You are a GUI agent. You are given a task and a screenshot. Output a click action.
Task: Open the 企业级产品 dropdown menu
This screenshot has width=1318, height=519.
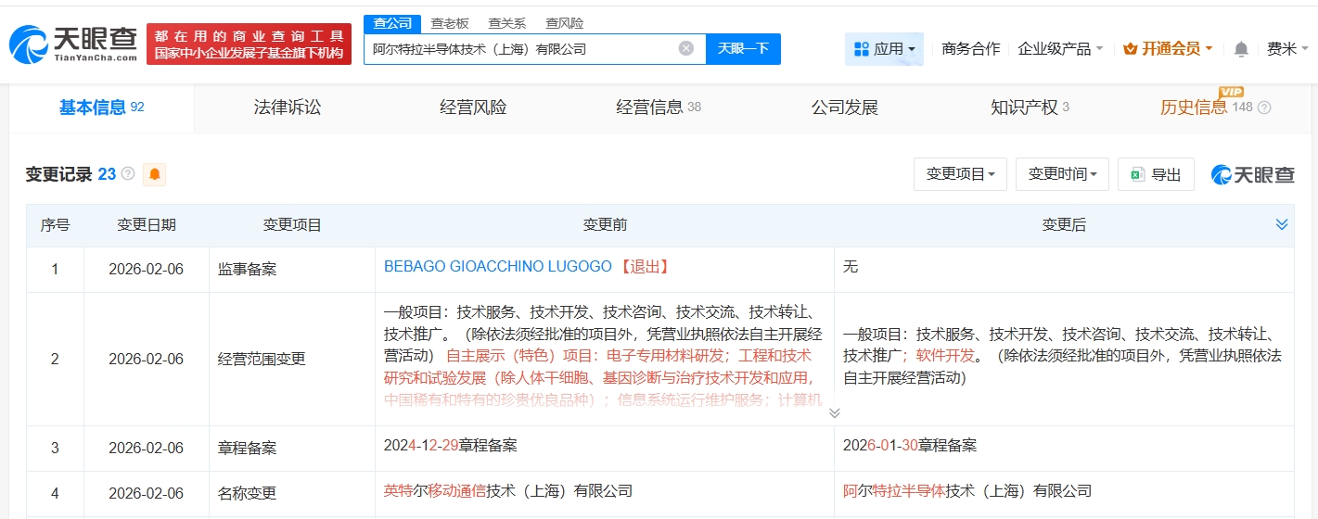1060,49
